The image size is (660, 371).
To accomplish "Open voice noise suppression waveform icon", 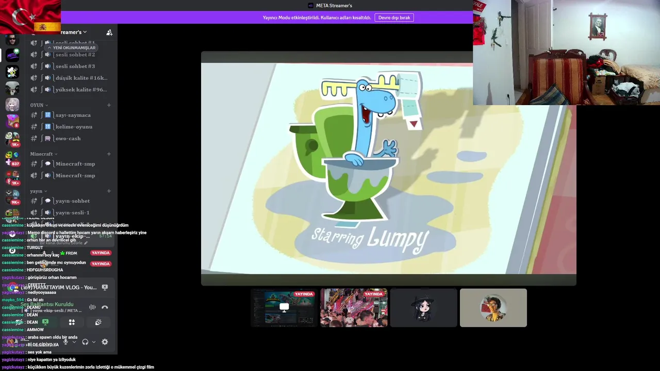I will pyautogui.click(x=92, y=307).
